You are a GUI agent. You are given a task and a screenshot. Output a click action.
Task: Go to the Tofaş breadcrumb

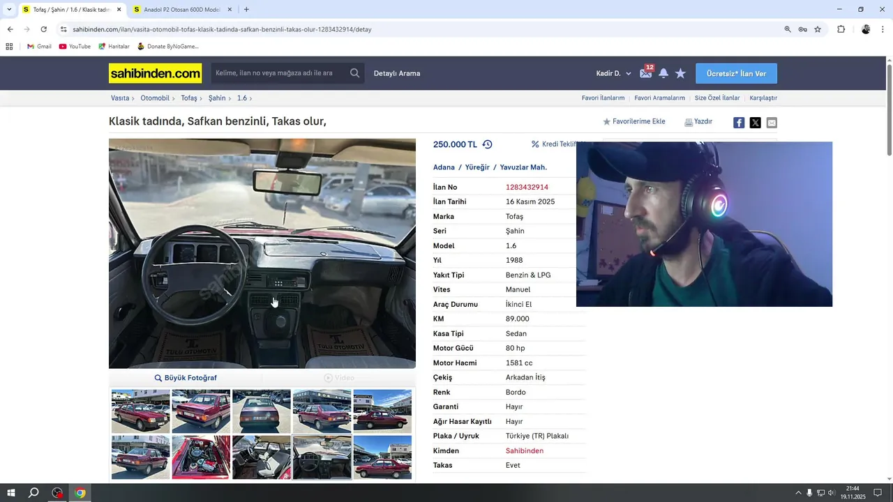[189, 98]
